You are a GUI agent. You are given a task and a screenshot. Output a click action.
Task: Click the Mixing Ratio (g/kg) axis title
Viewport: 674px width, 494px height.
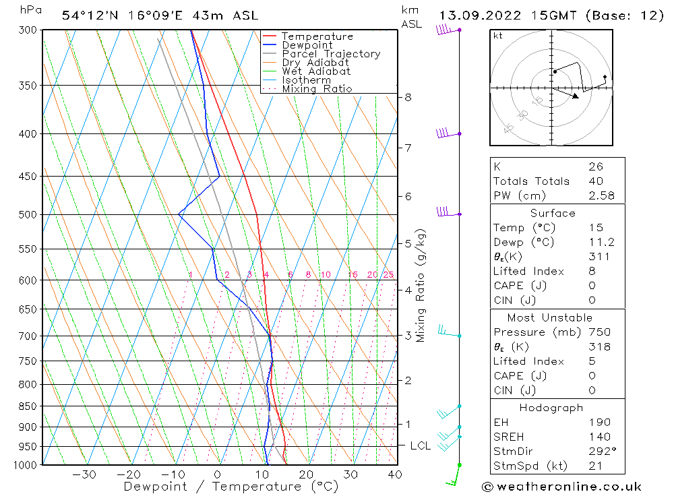pos(421,286)
